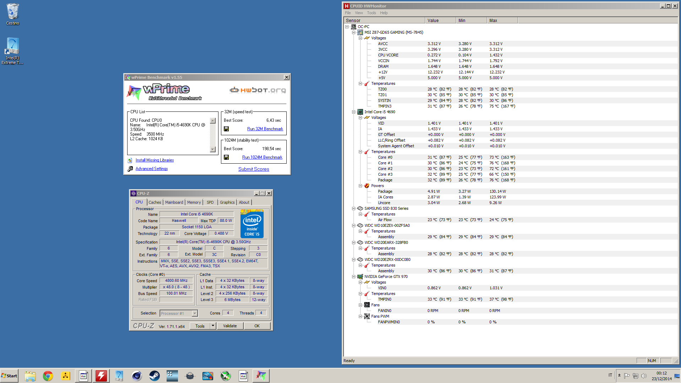Click the wrench icon beside Advanced Settings
This screenshot has width=681, height=383.
[x=130, y=169]
